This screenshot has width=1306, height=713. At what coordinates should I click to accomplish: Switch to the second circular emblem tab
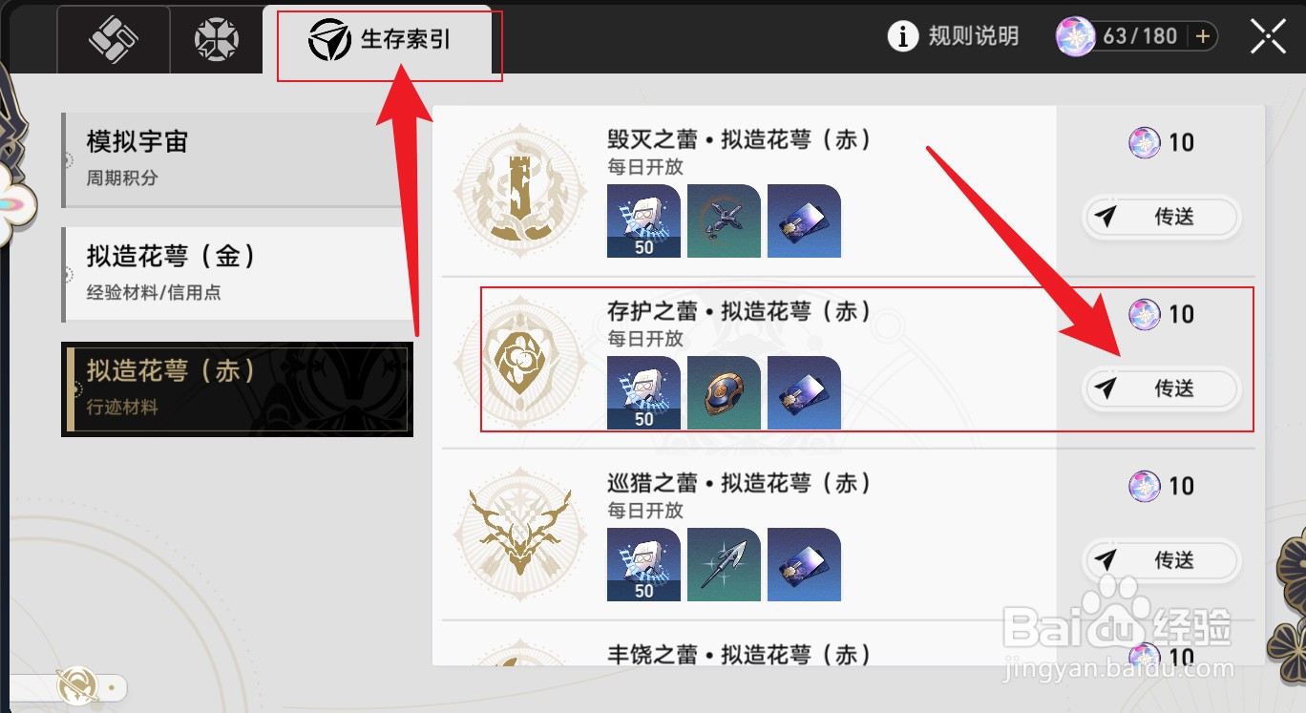216,39
